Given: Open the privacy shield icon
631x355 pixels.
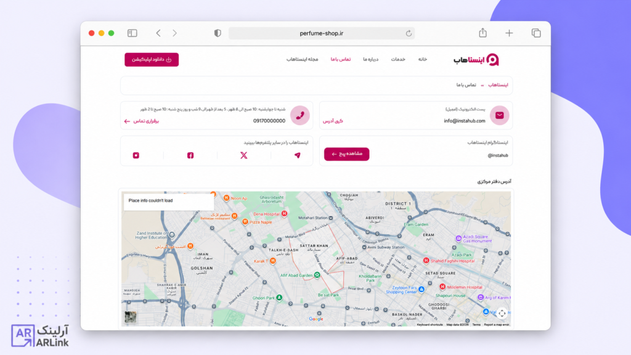Looking at the screenshot, I should point(218,33).
